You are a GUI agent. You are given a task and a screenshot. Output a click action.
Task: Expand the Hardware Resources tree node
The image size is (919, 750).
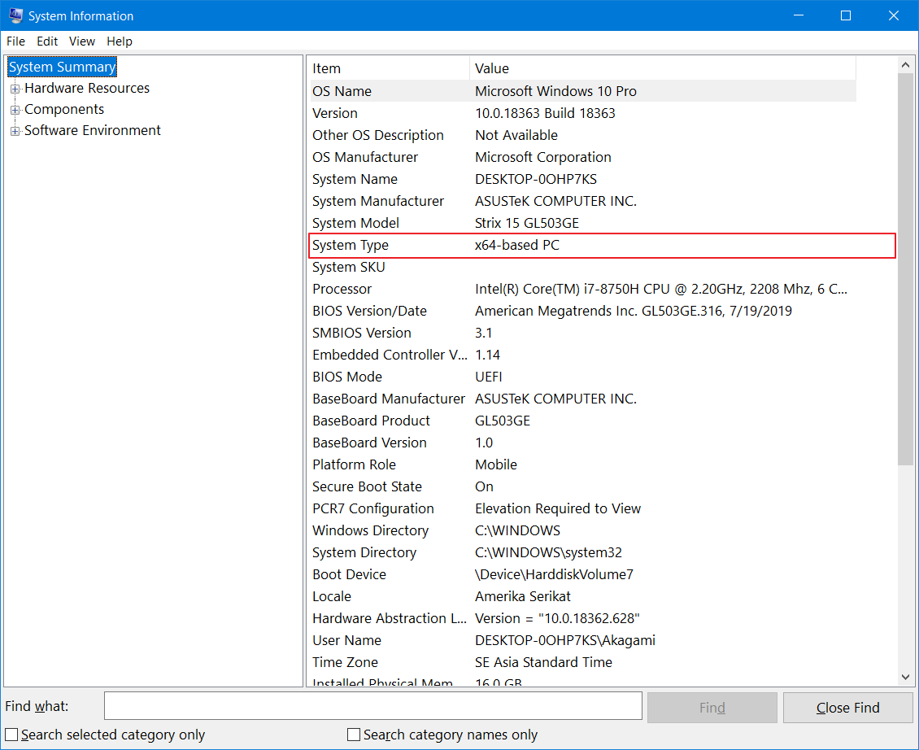pyautogui.click(x=15, y=89)
